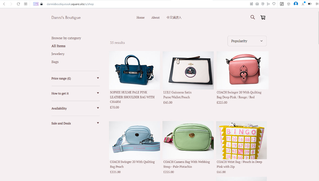Select the Jewelery category
Image resolution: width=319 pixels, height=181 pixels.
[x=58, y=54]
